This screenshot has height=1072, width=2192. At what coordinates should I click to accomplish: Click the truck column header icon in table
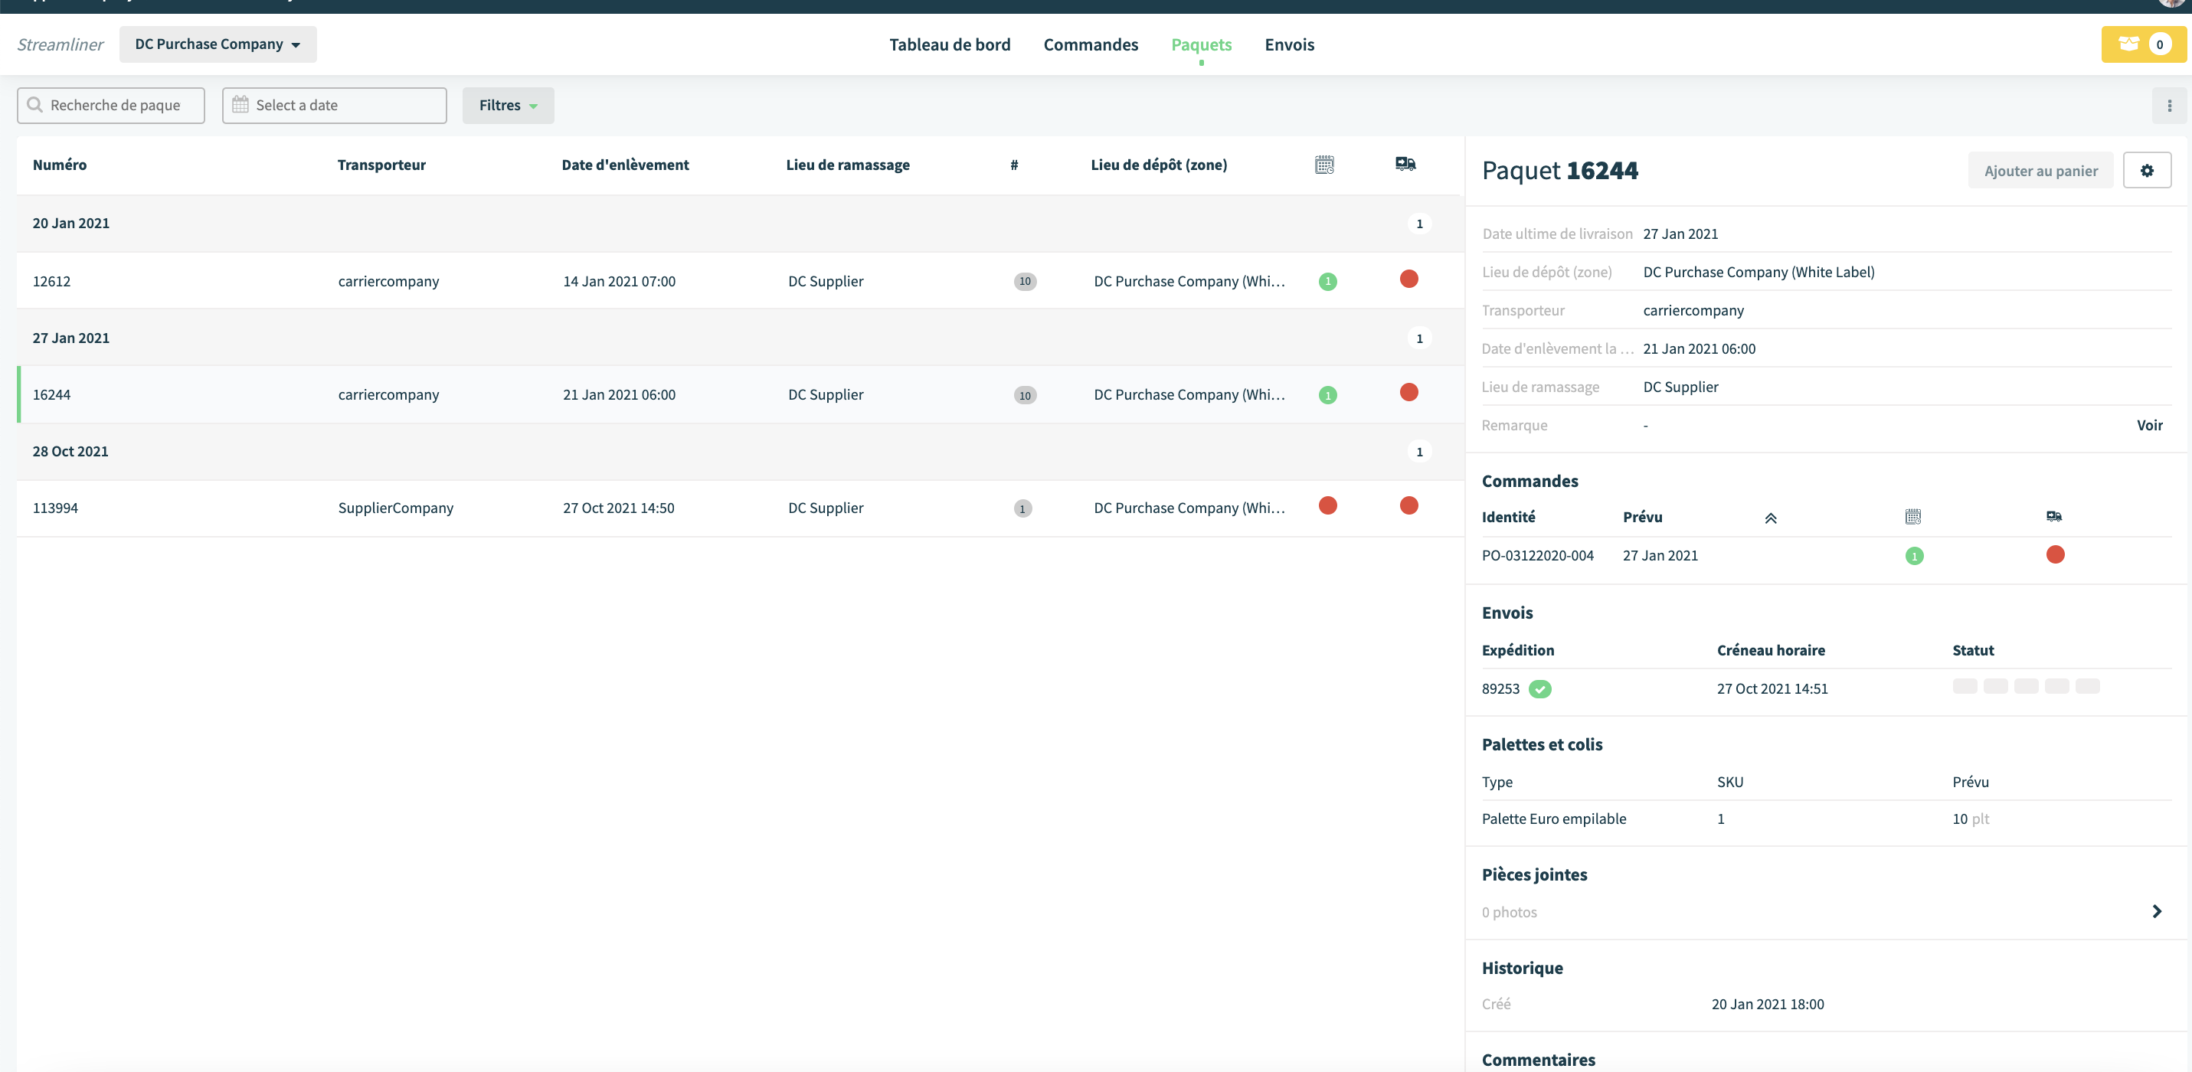coord(1405,163)
